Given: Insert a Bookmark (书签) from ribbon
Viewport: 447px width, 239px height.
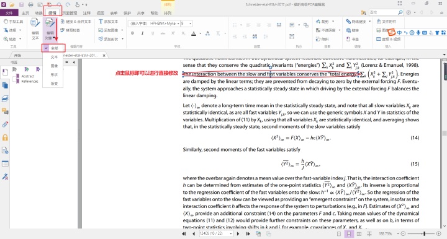Looking at the screenshot, I should point(353,39).
